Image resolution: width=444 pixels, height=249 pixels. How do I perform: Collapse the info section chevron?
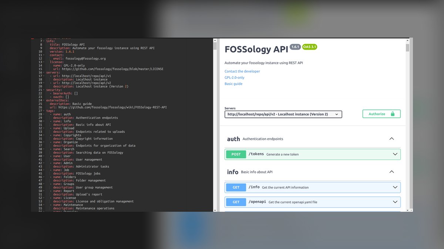(x=392, y=172)
